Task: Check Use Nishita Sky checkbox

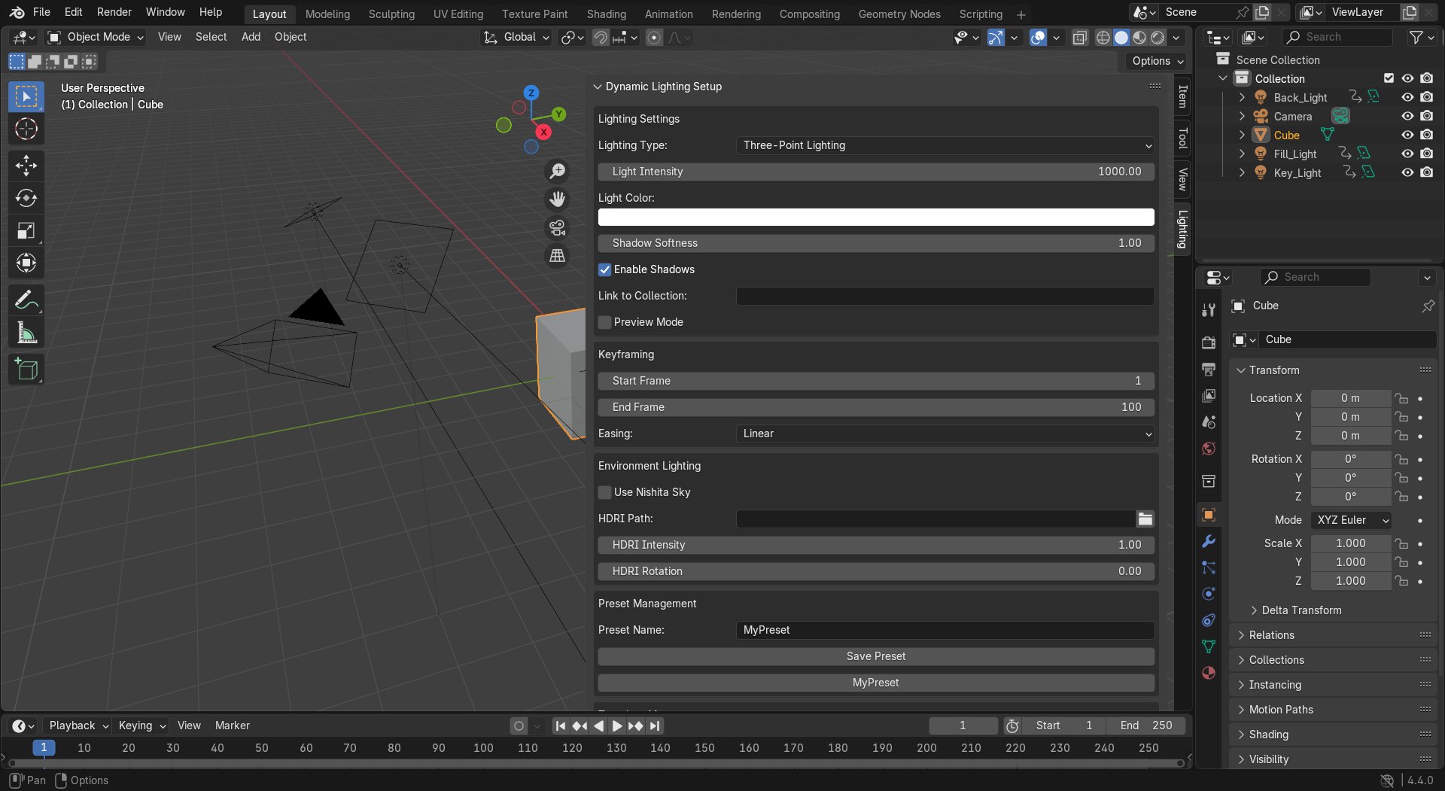Action: click(604, 492)
